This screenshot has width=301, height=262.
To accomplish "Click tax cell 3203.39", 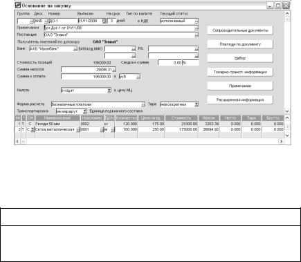I will pos(208,124).
